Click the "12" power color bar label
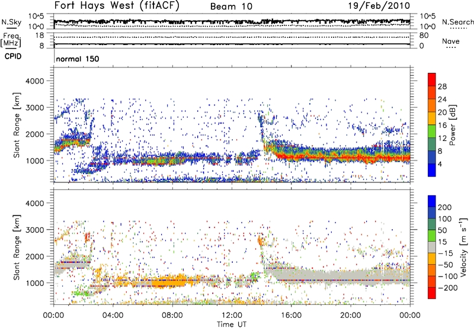This screenshot has width=474, height=328. coord(442,139)
